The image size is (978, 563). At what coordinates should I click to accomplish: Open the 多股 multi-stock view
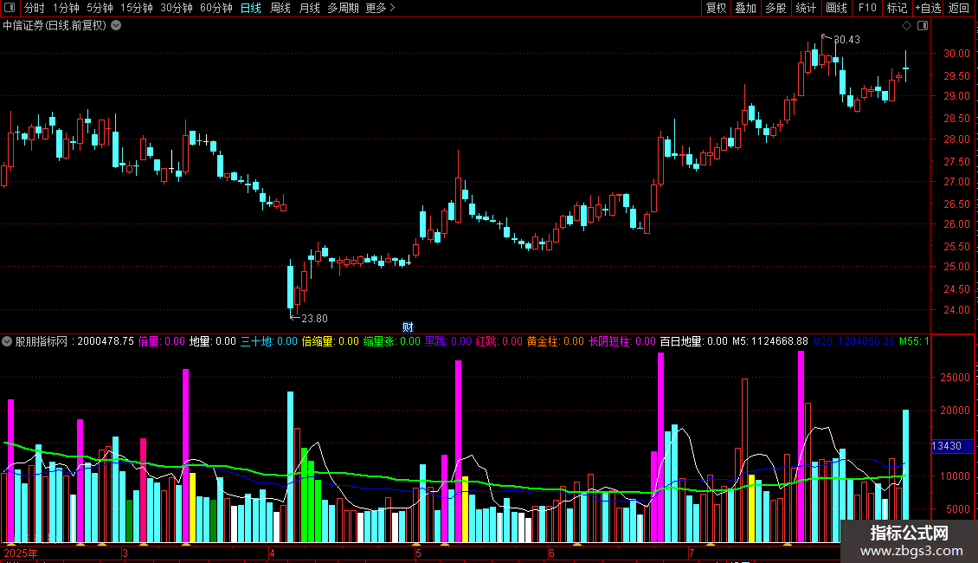[x=775, y=8]
